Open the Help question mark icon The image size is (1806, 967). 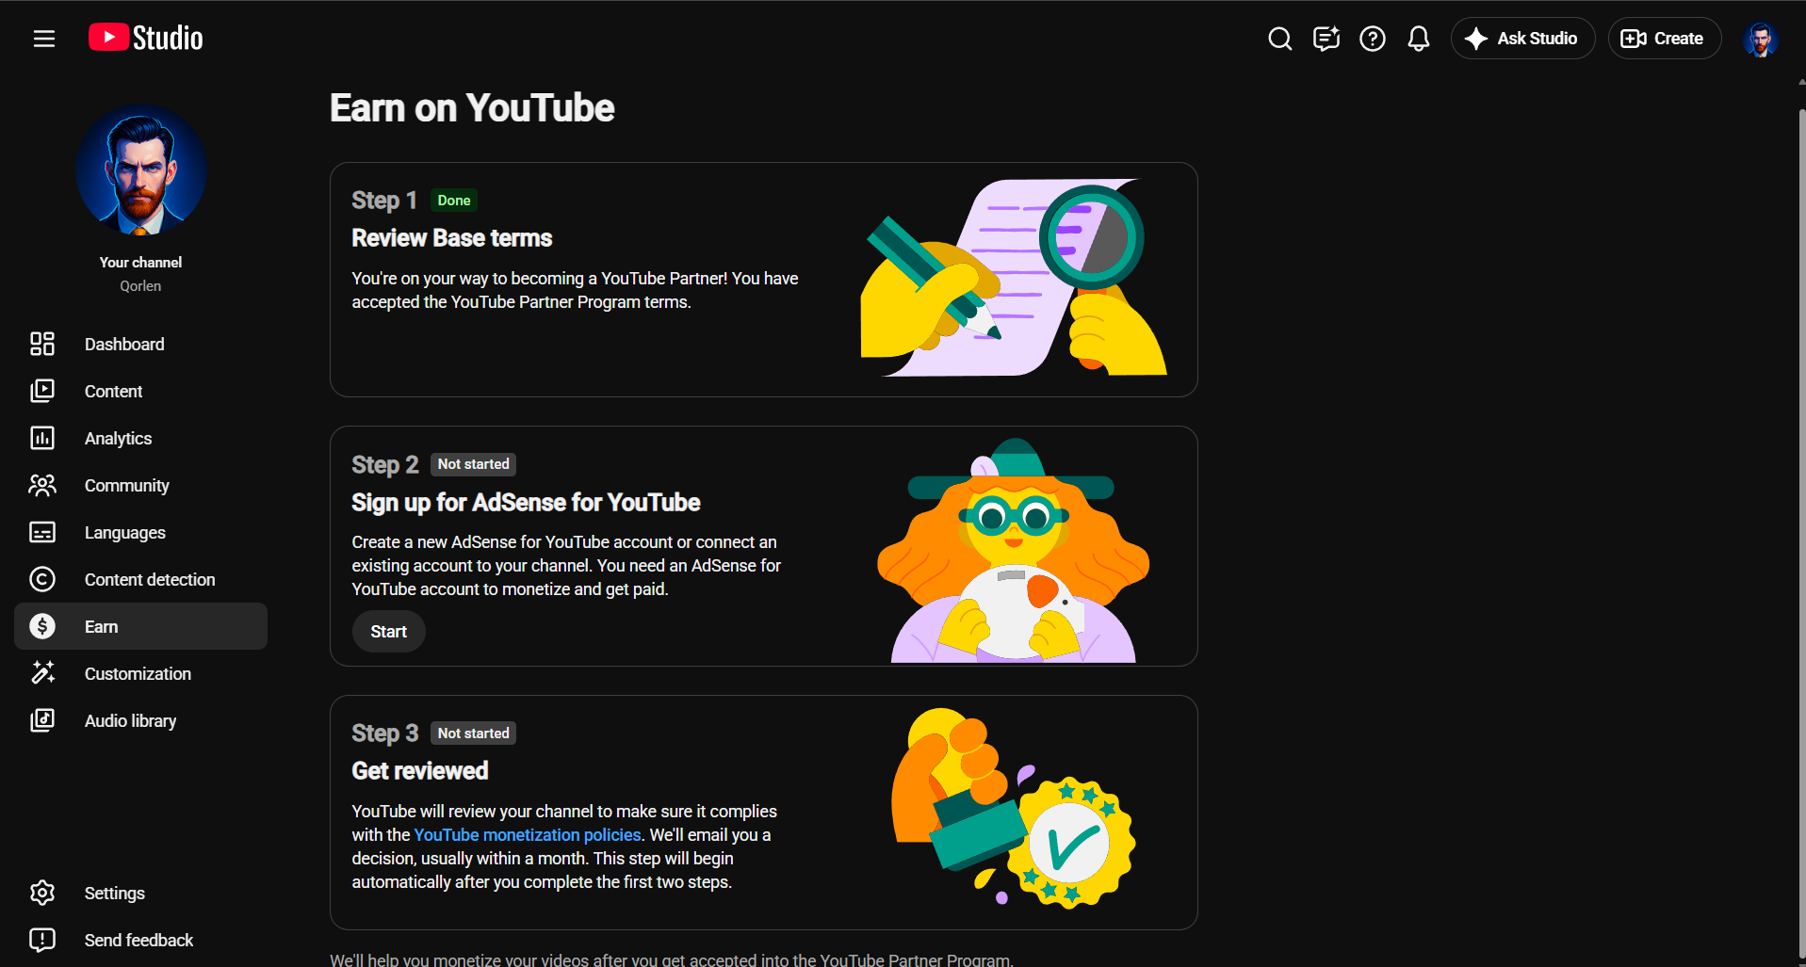pos(1373,39)
